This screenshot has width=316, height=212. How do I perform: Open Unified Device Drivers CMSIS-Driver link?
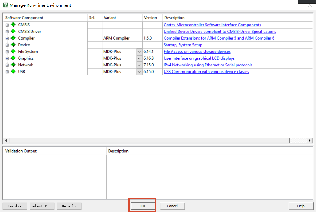pyautogui.click(x=220, y=32)
